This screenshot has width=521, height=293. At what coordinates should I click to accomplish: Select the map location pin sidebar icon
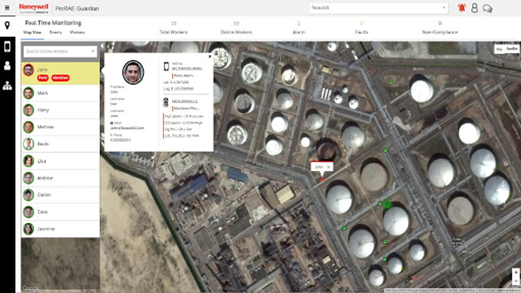7,25
